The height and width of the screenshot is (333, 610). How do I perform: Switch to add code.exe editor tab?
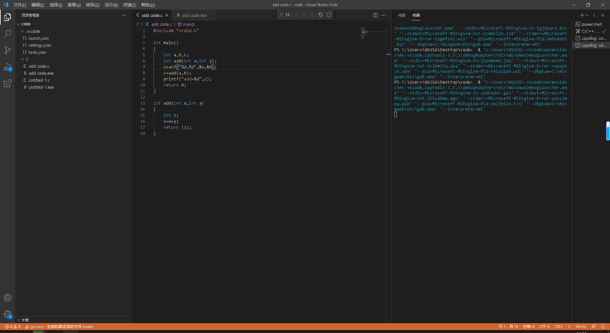point(193,15)
